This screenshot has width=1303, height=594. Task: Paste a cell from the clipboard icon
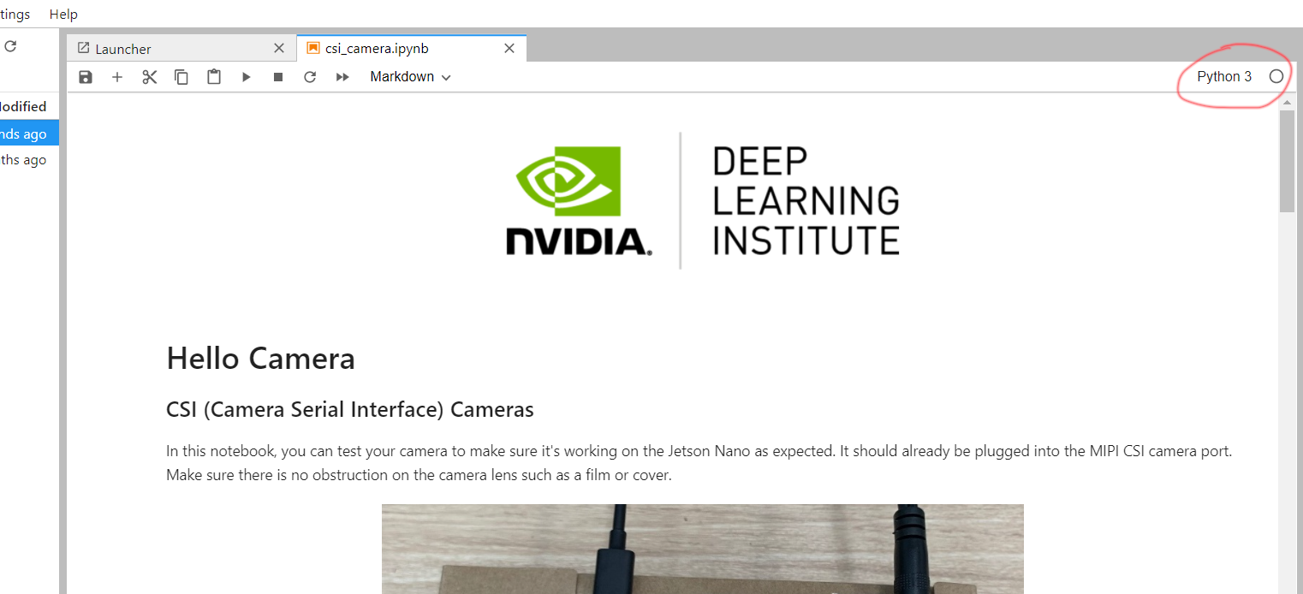[213, 77]
